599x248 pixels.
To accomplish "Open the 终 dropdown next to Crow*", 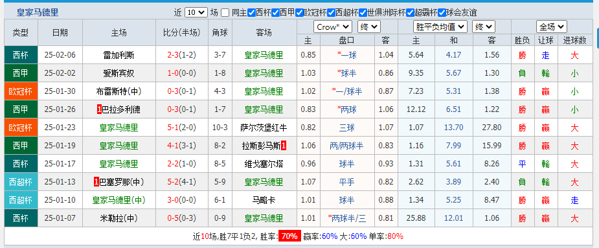I will tap(369, 27).
